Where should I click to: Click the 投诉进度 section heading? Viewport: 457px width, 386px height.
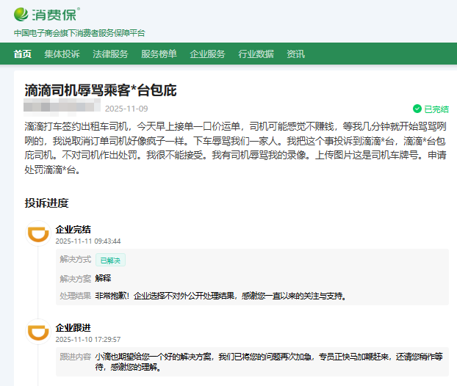(x=46, y=203)
